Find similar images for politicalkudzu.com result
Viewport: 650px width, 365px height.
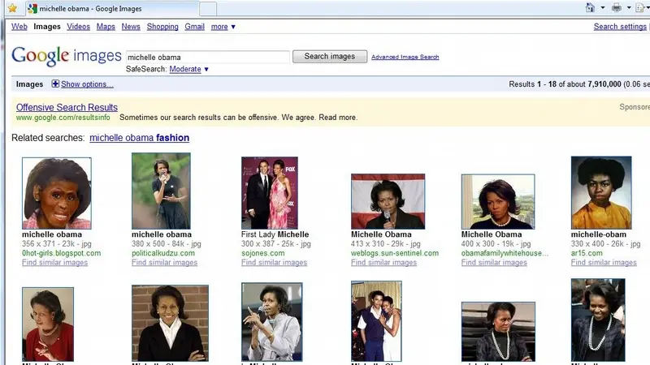tap(165, 262)
